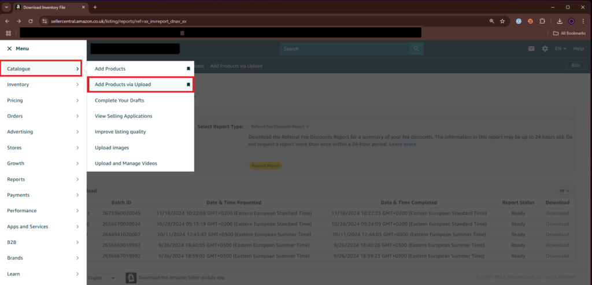This screenshot has width=592, height=285.
Task: Open the Learn menu
Action: (x=43, y=273)
